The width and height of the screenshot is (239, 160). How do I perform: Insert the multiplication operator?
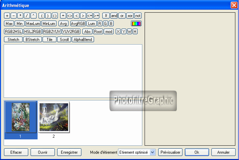point(20,16)
